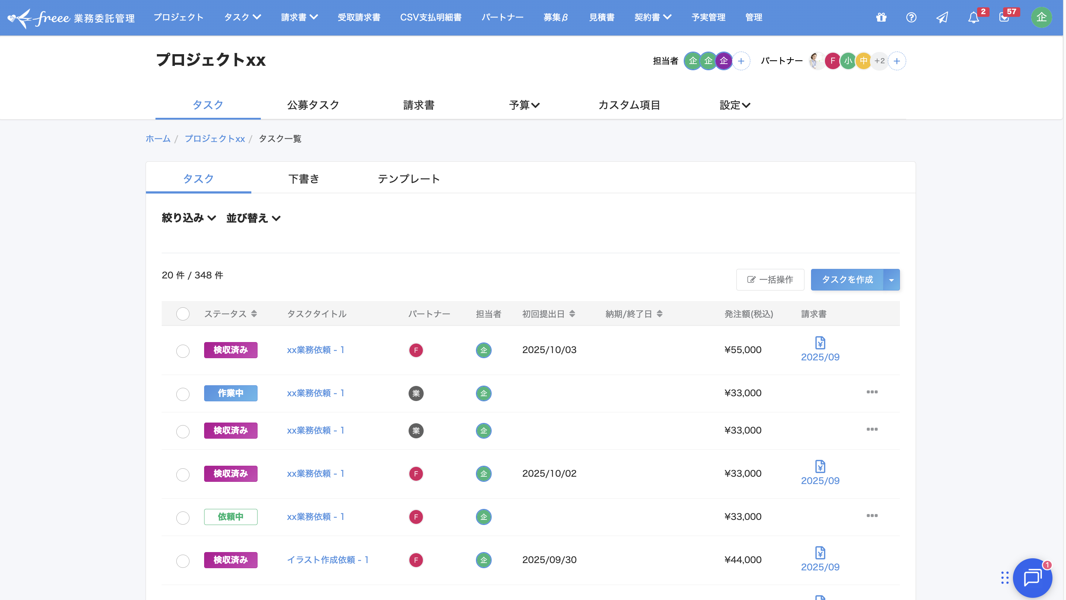Screen dimensions: 1066x600
Task: Check the select-all checkbox in the table header
Action: coord(183,314)
